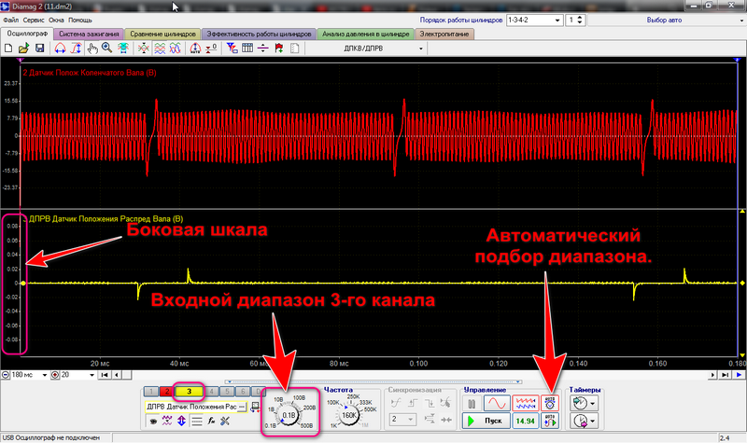Open ДПРВ Датчик Положения channel name dropdown
The height and width of the screenshot is (443, 747).
[242, 407]
